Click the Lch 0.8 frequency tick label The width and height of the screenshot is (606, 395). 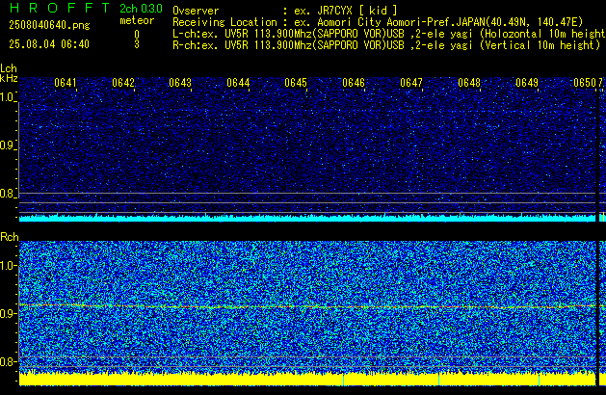pyautogui.click(x=8, y=194)
